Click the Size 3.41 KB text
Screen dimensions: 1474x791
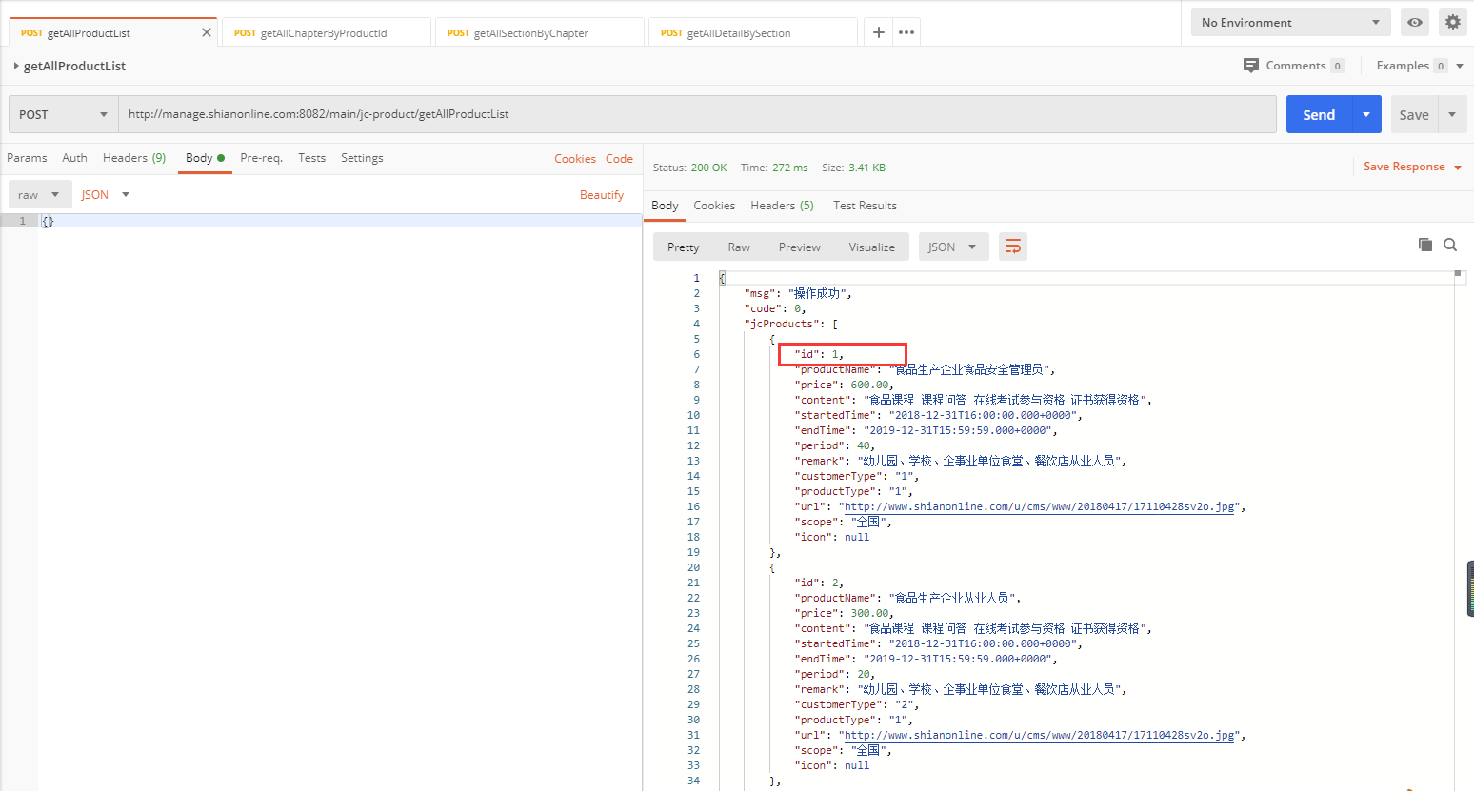(x=854, y=168)
